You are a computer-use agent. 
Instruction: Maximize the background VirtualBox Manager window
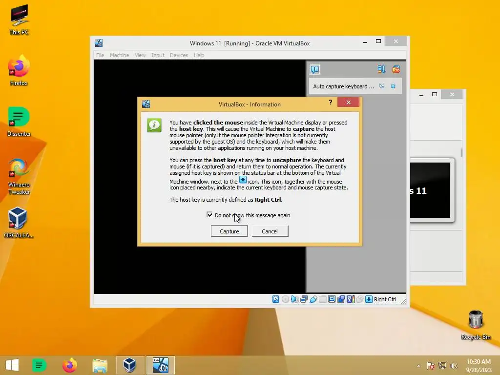(x=434, y=94)
